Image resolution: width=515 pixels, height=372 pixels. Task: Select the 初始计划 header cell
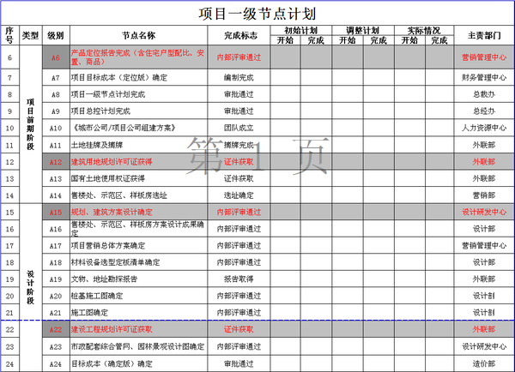click(301, 31)
